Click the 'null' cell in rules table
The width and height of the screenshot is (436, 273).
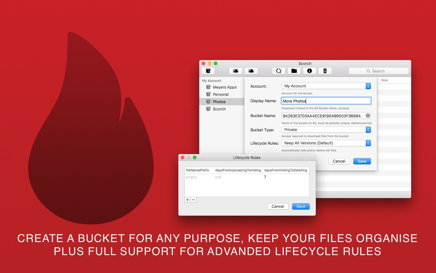[x=218, y=177]
